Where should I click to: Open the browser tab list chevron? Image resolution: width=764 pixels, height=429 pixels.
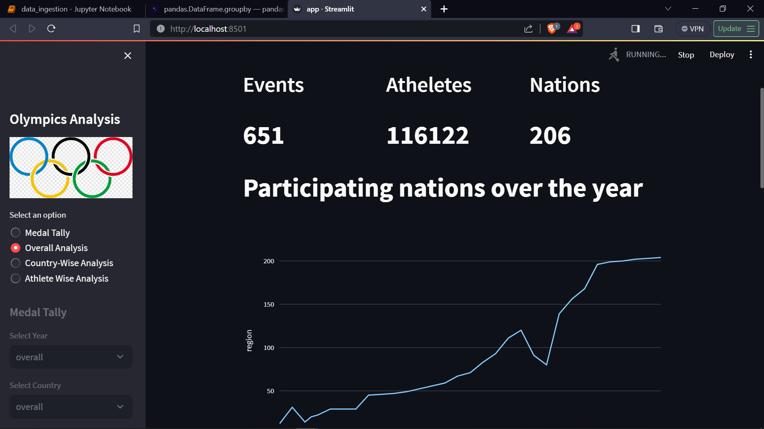pos(668,8)
